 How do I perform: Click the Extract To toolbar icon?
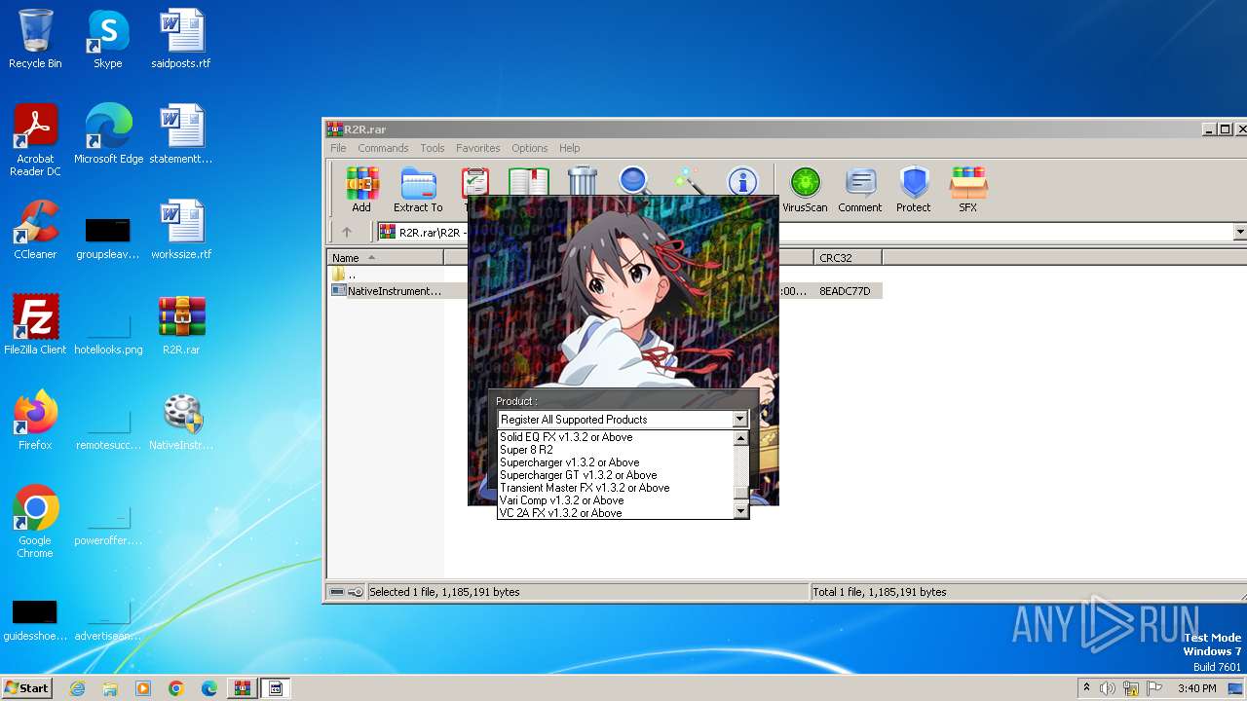pyautogui.click(x=418, y=189)
